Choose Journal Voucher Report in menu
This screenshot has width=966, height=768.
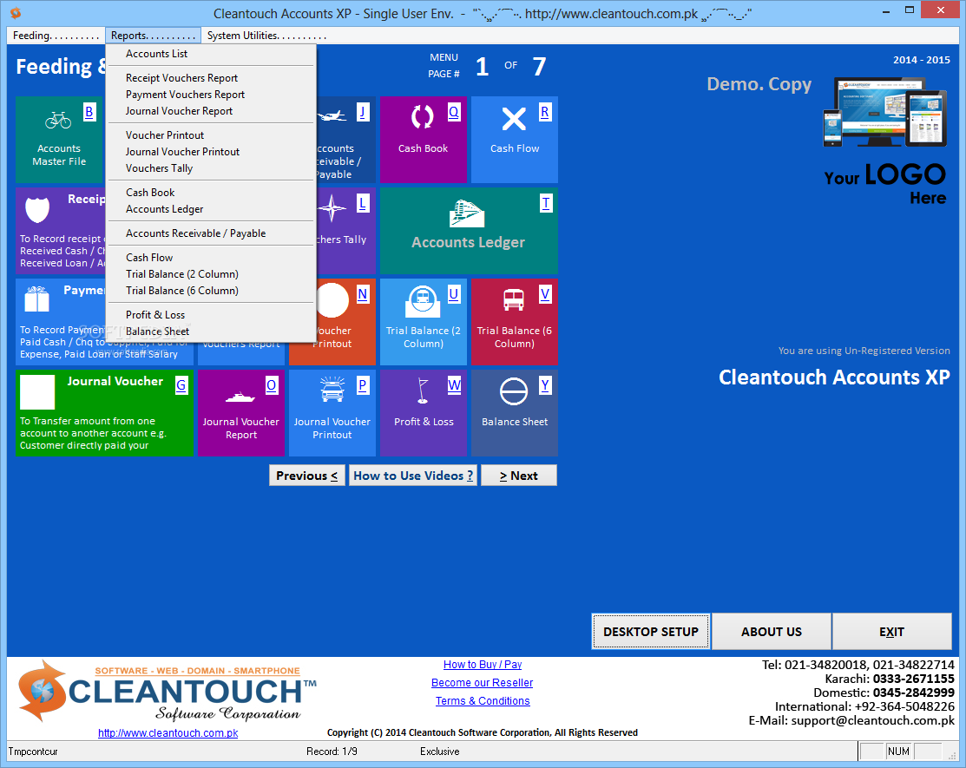[211, 111]
